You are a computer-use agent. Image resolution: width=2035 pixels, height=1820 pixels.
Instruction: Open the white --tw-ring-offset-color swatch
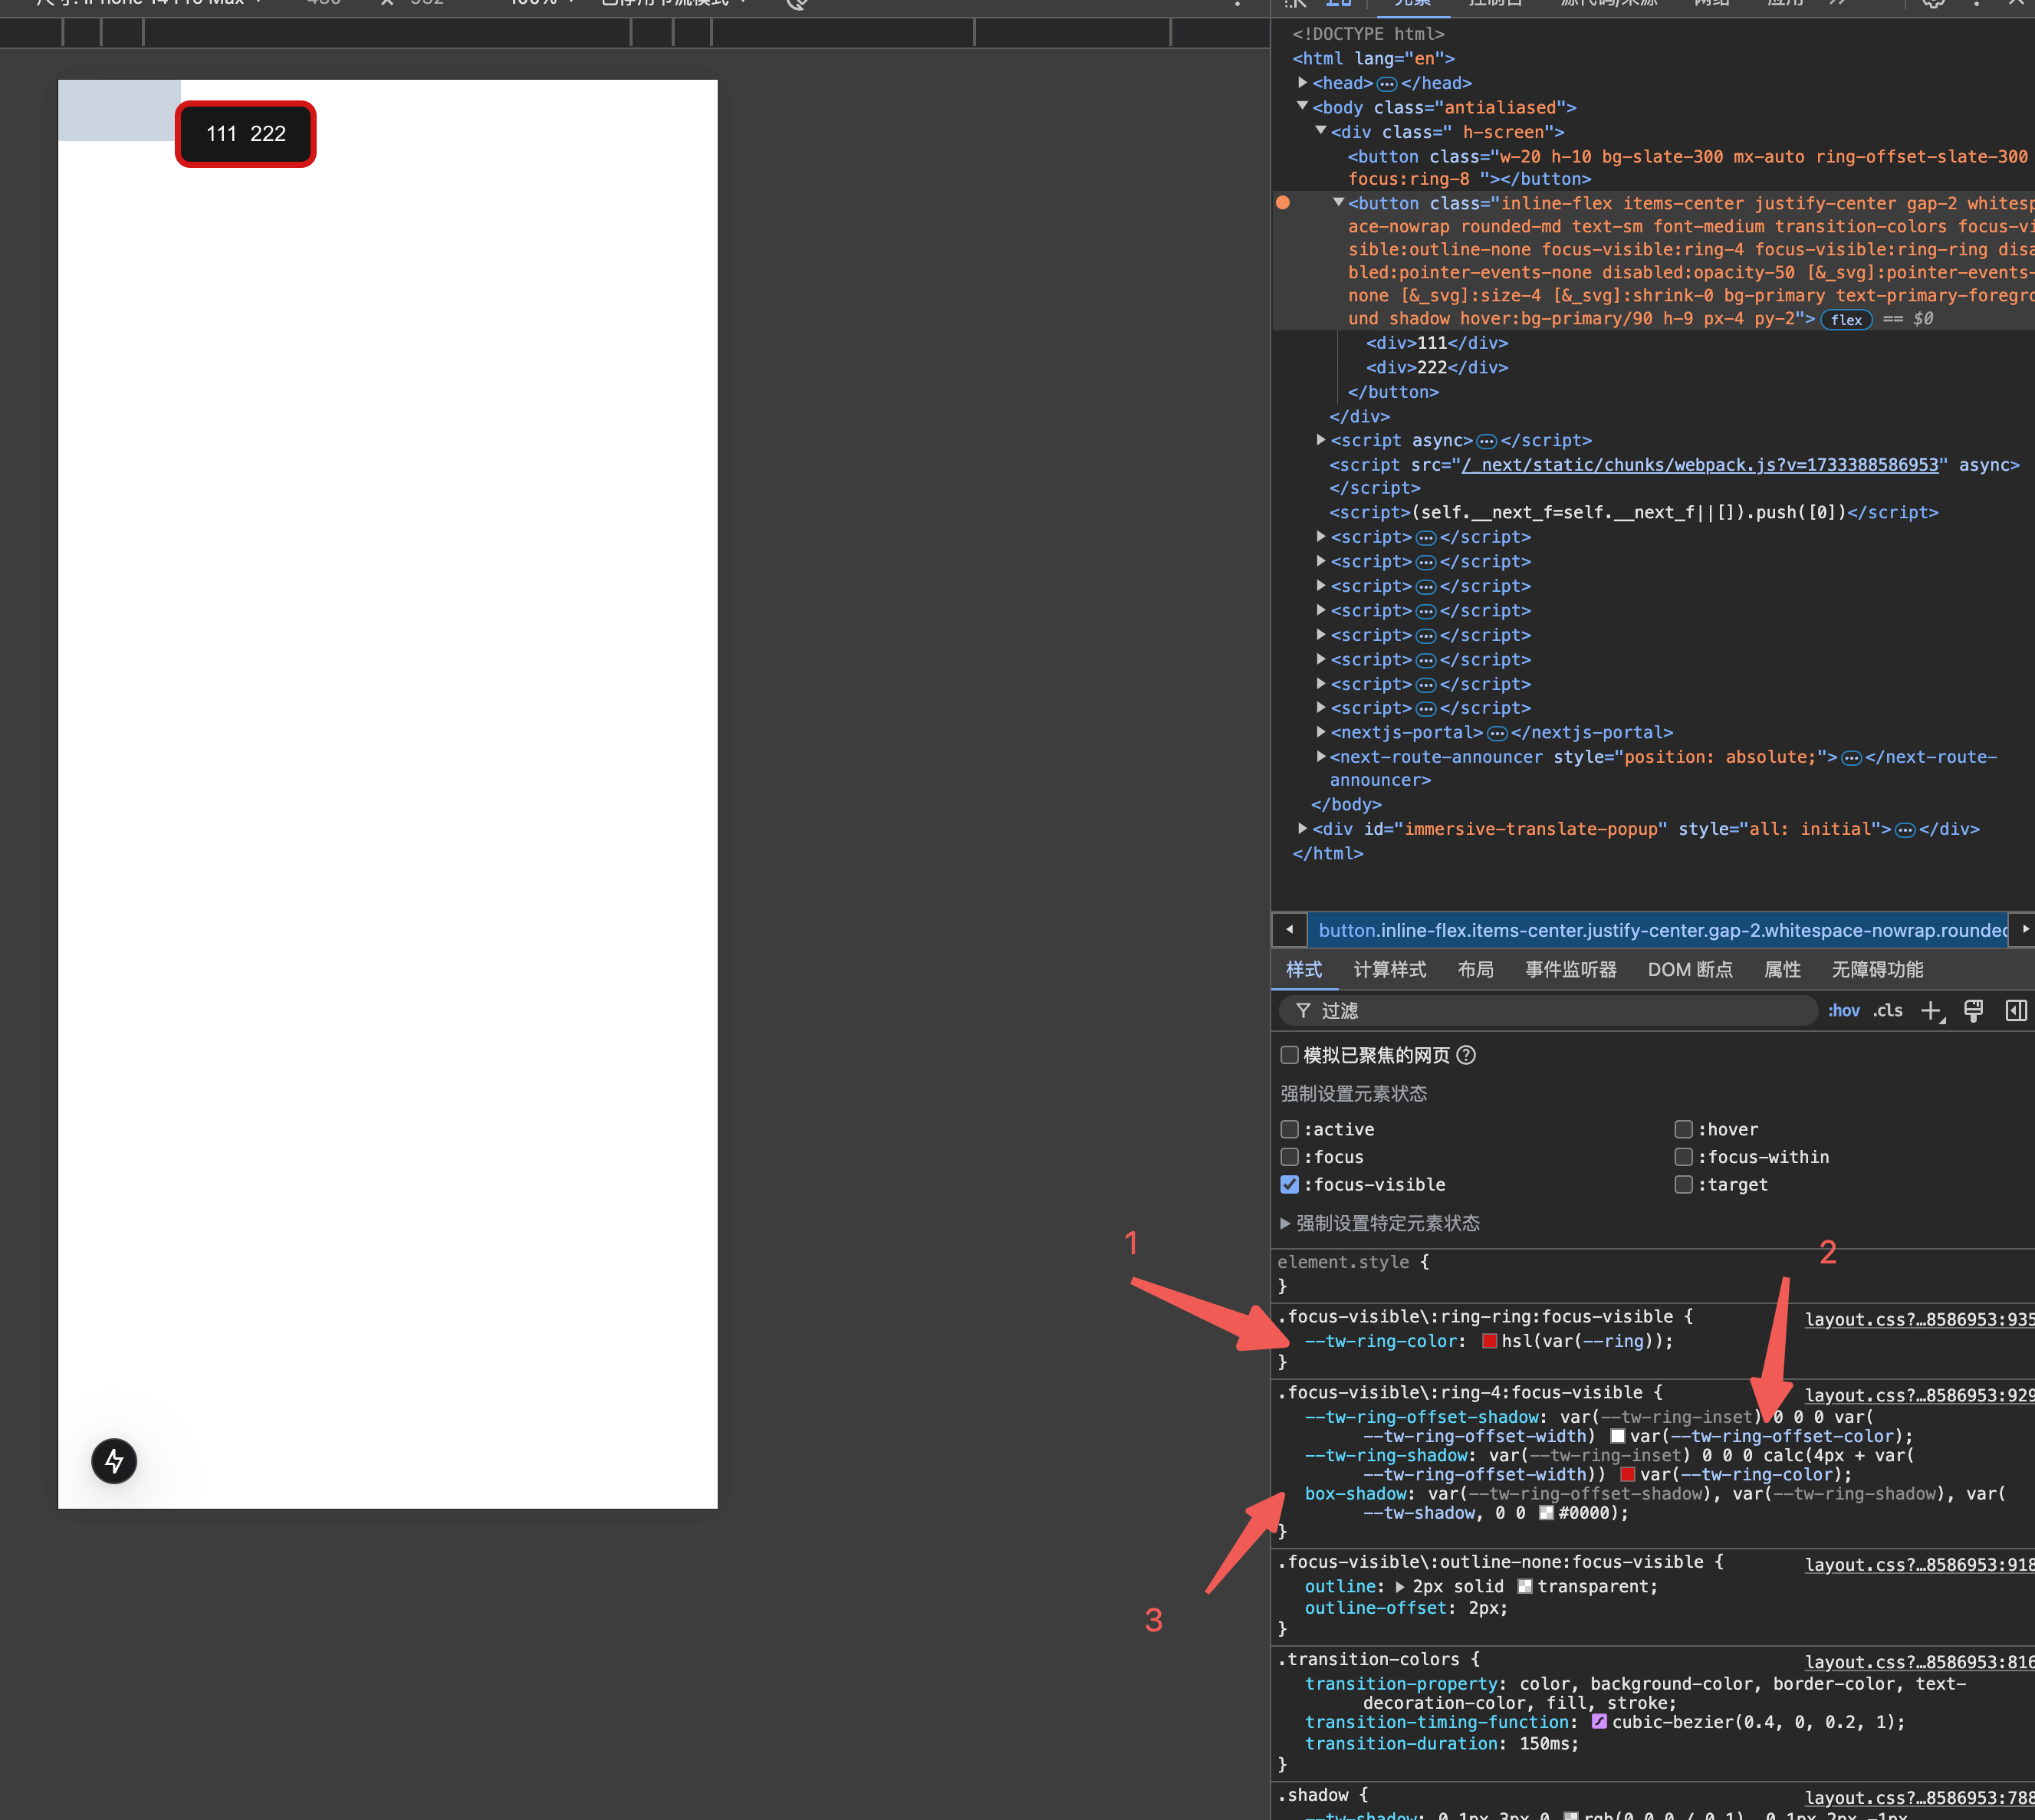click(x=1617, y=1436)
